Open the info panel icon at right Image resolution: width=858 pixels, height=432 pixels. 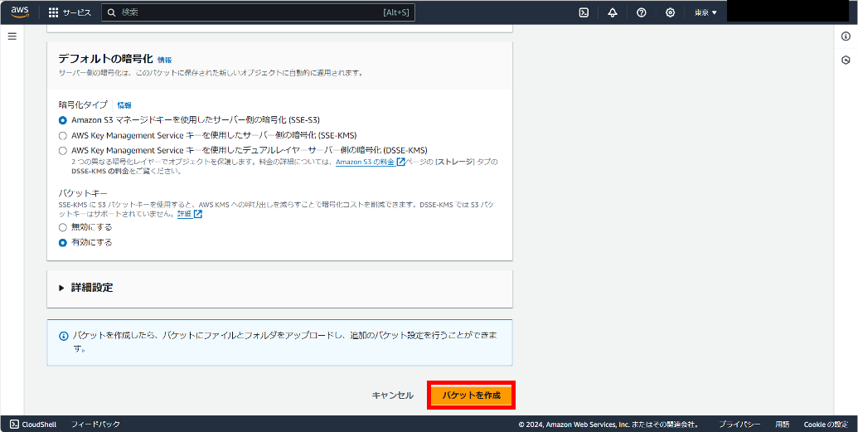(x=846, y=36)
